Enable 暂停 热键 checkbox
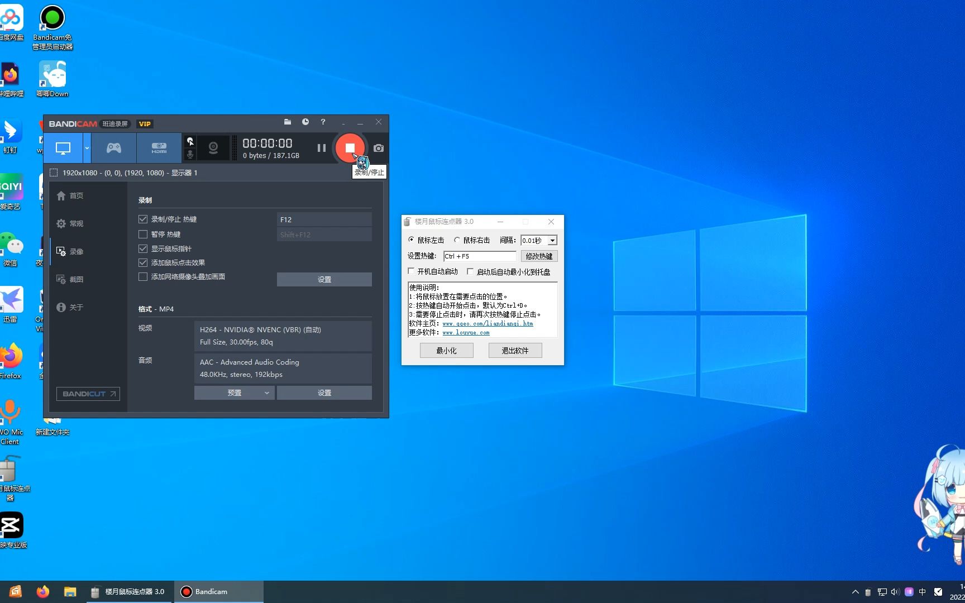The width and height of the screenshot is (965, 603). coord(143,234)
